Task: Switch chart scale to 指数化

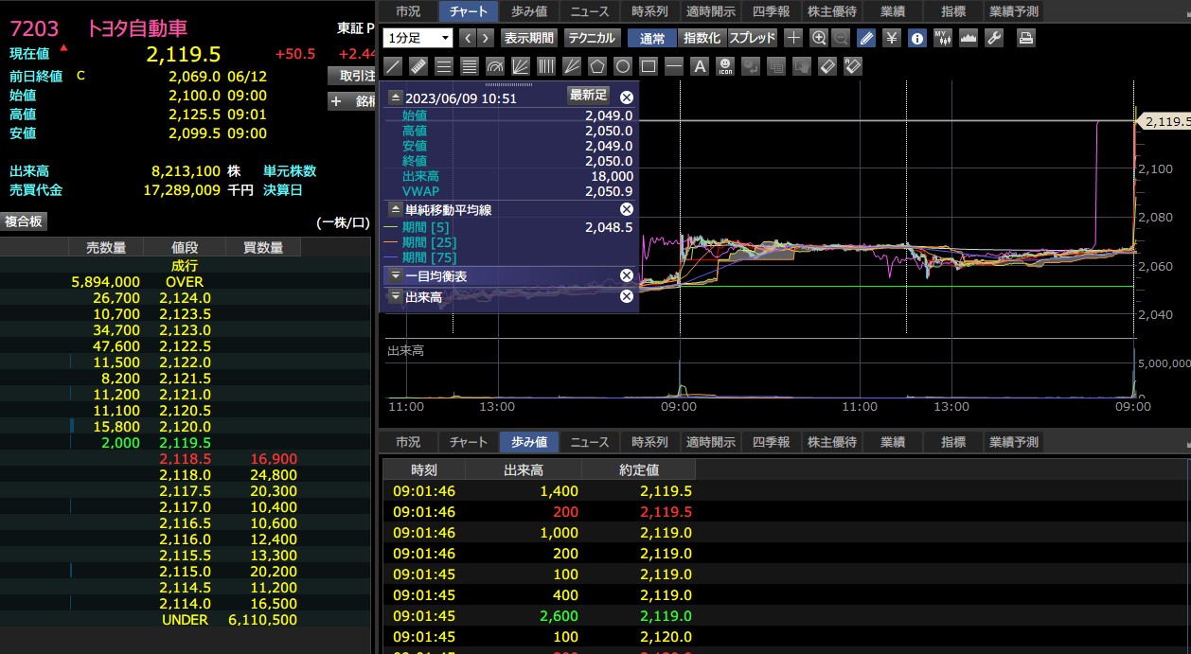Action: click(x=702, y=38)
